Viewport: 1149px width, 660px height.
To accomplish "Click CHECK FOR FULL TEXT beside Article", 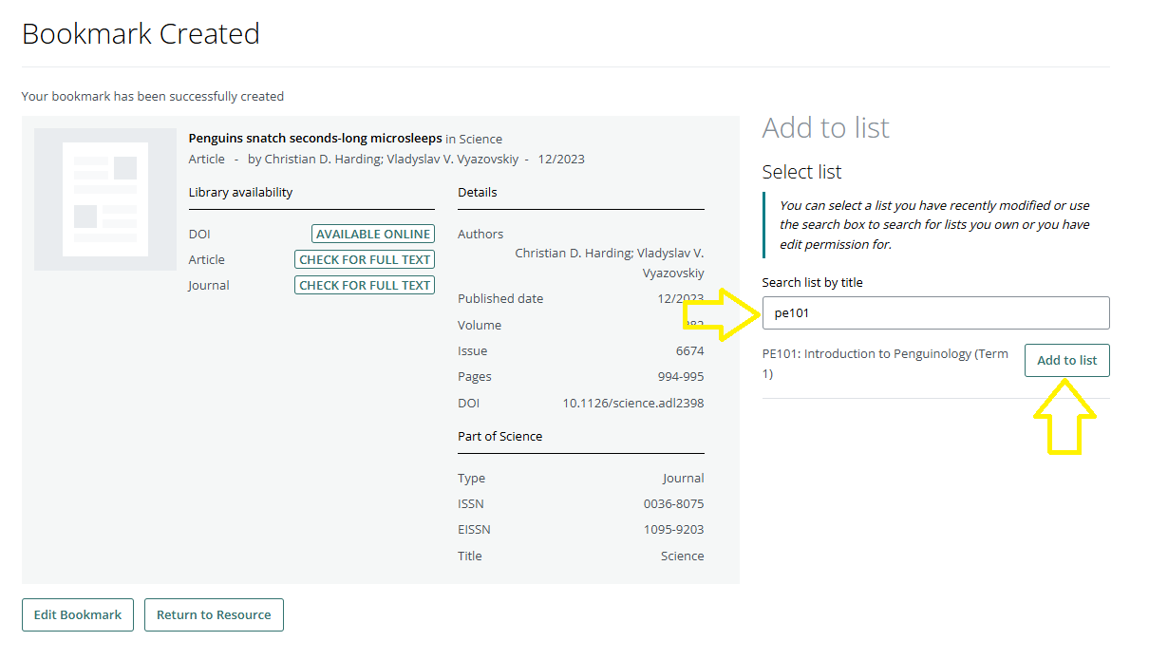I will coord(364,259).
